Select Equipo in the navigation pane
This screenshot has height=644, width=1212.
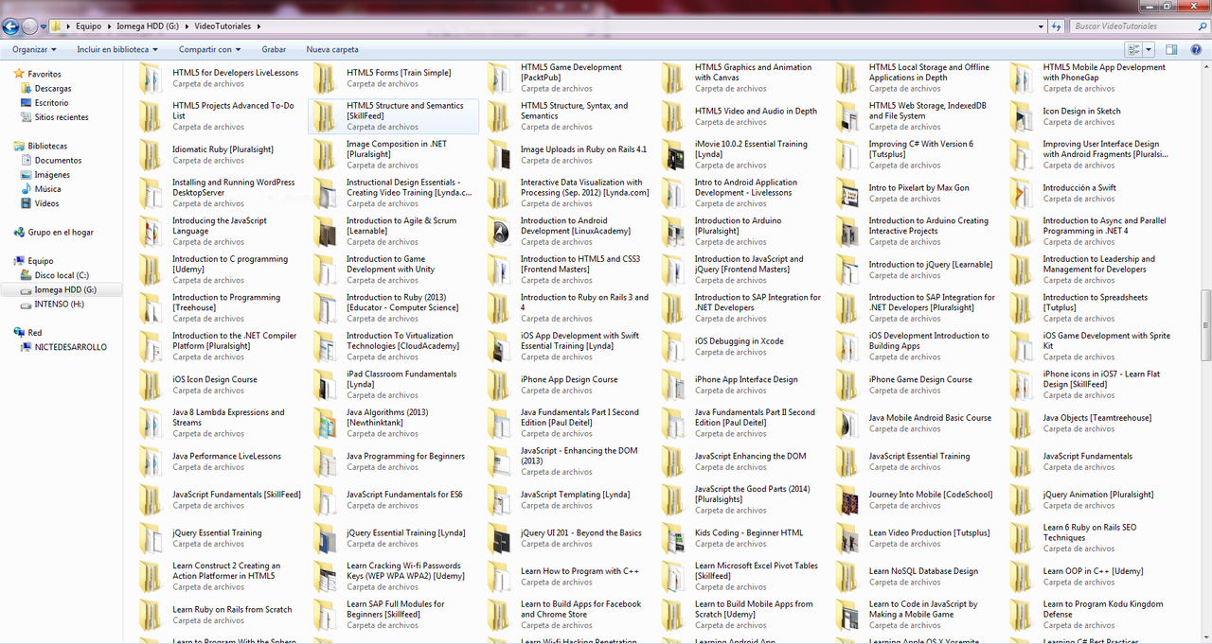[x=41, y=260]
